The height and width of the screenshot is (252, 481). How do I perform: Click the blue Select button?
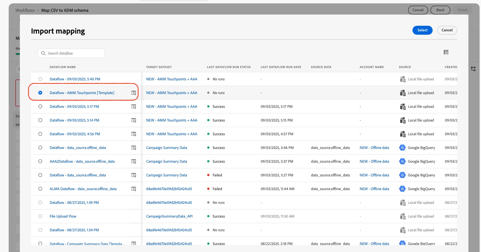point(422,30)
